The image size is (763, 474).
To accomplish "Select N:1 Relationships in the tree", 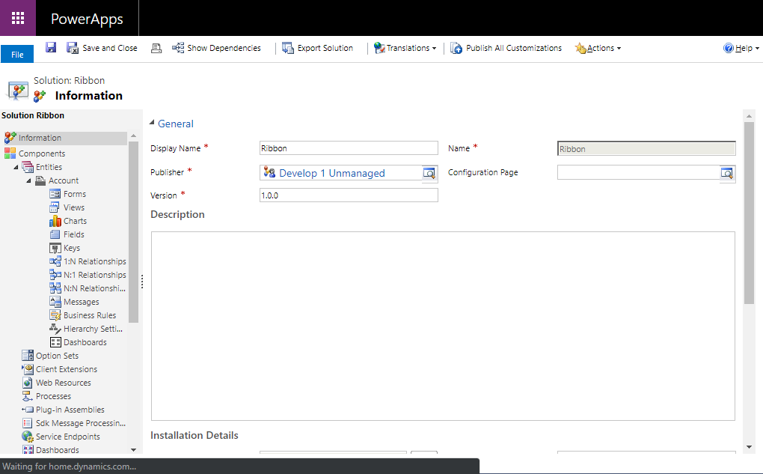I will pyautogui.click(x=95, y=275).
